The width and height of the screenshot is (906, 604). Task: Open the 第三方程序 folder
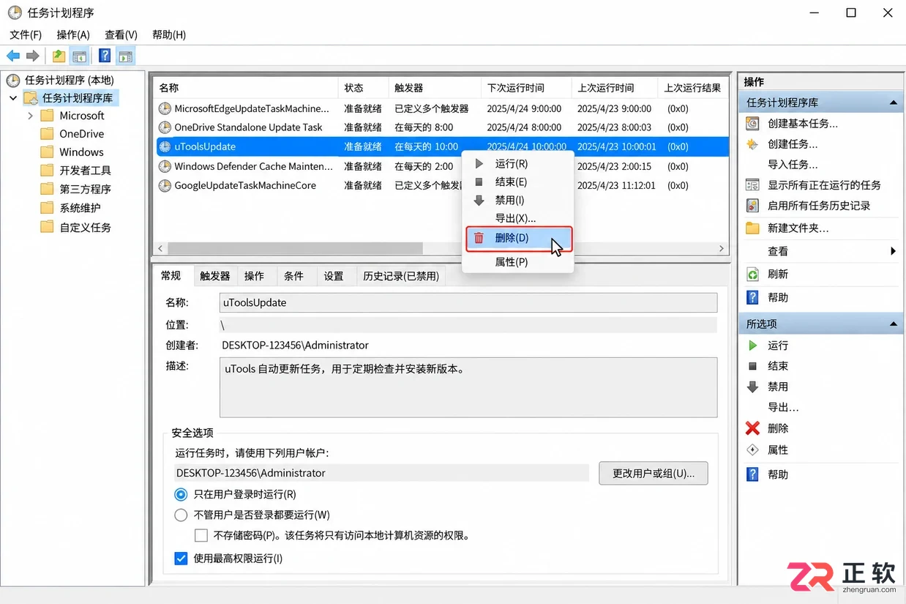click(85, 189)
